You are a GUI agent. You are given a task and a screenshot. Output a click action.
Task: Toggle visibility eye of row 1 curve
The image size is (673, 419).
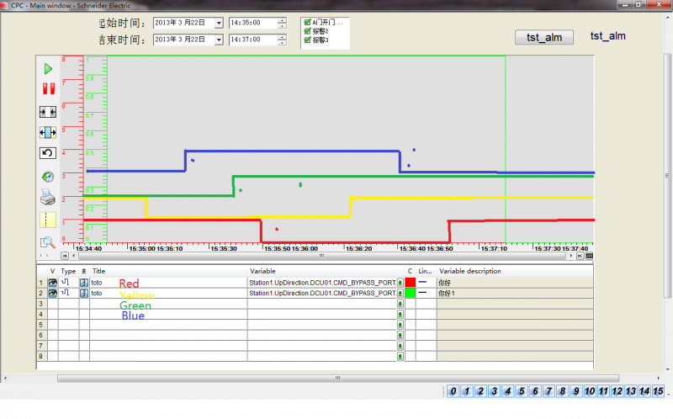coord(52,283)
